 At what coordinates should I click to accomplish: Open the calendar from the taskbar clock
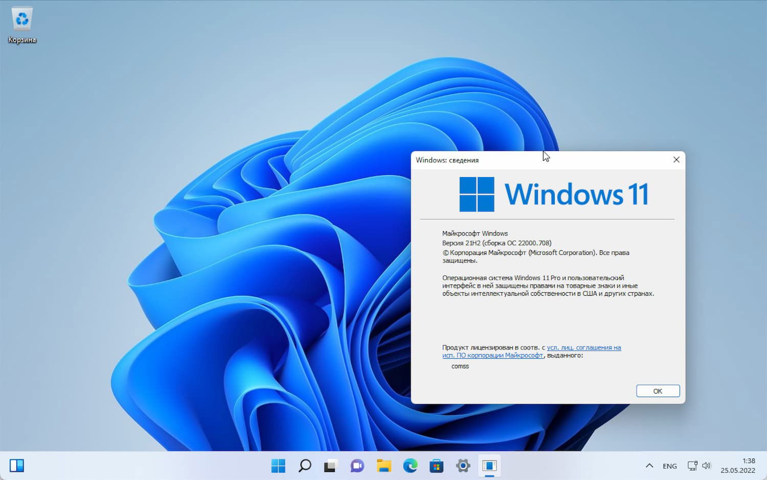click(738, 466)
